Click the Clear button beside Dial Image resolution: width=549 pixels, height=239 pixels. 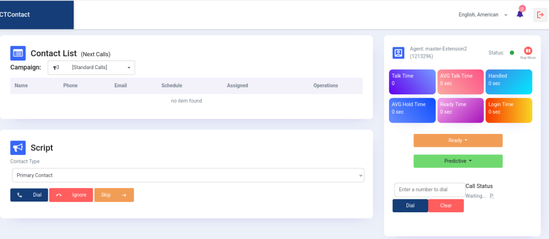tap(446, 206)
